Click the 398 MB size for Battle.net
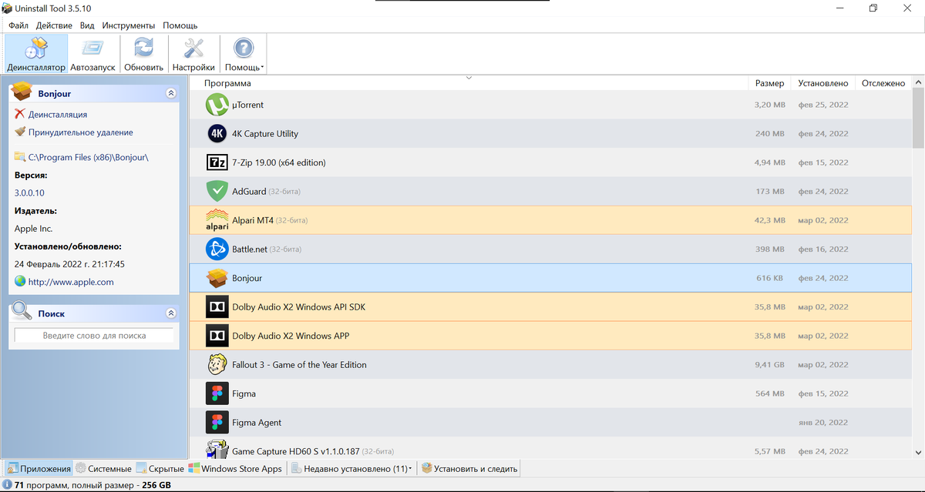The height and width of the screenshot is (492, 925). (x=770, y=249)
